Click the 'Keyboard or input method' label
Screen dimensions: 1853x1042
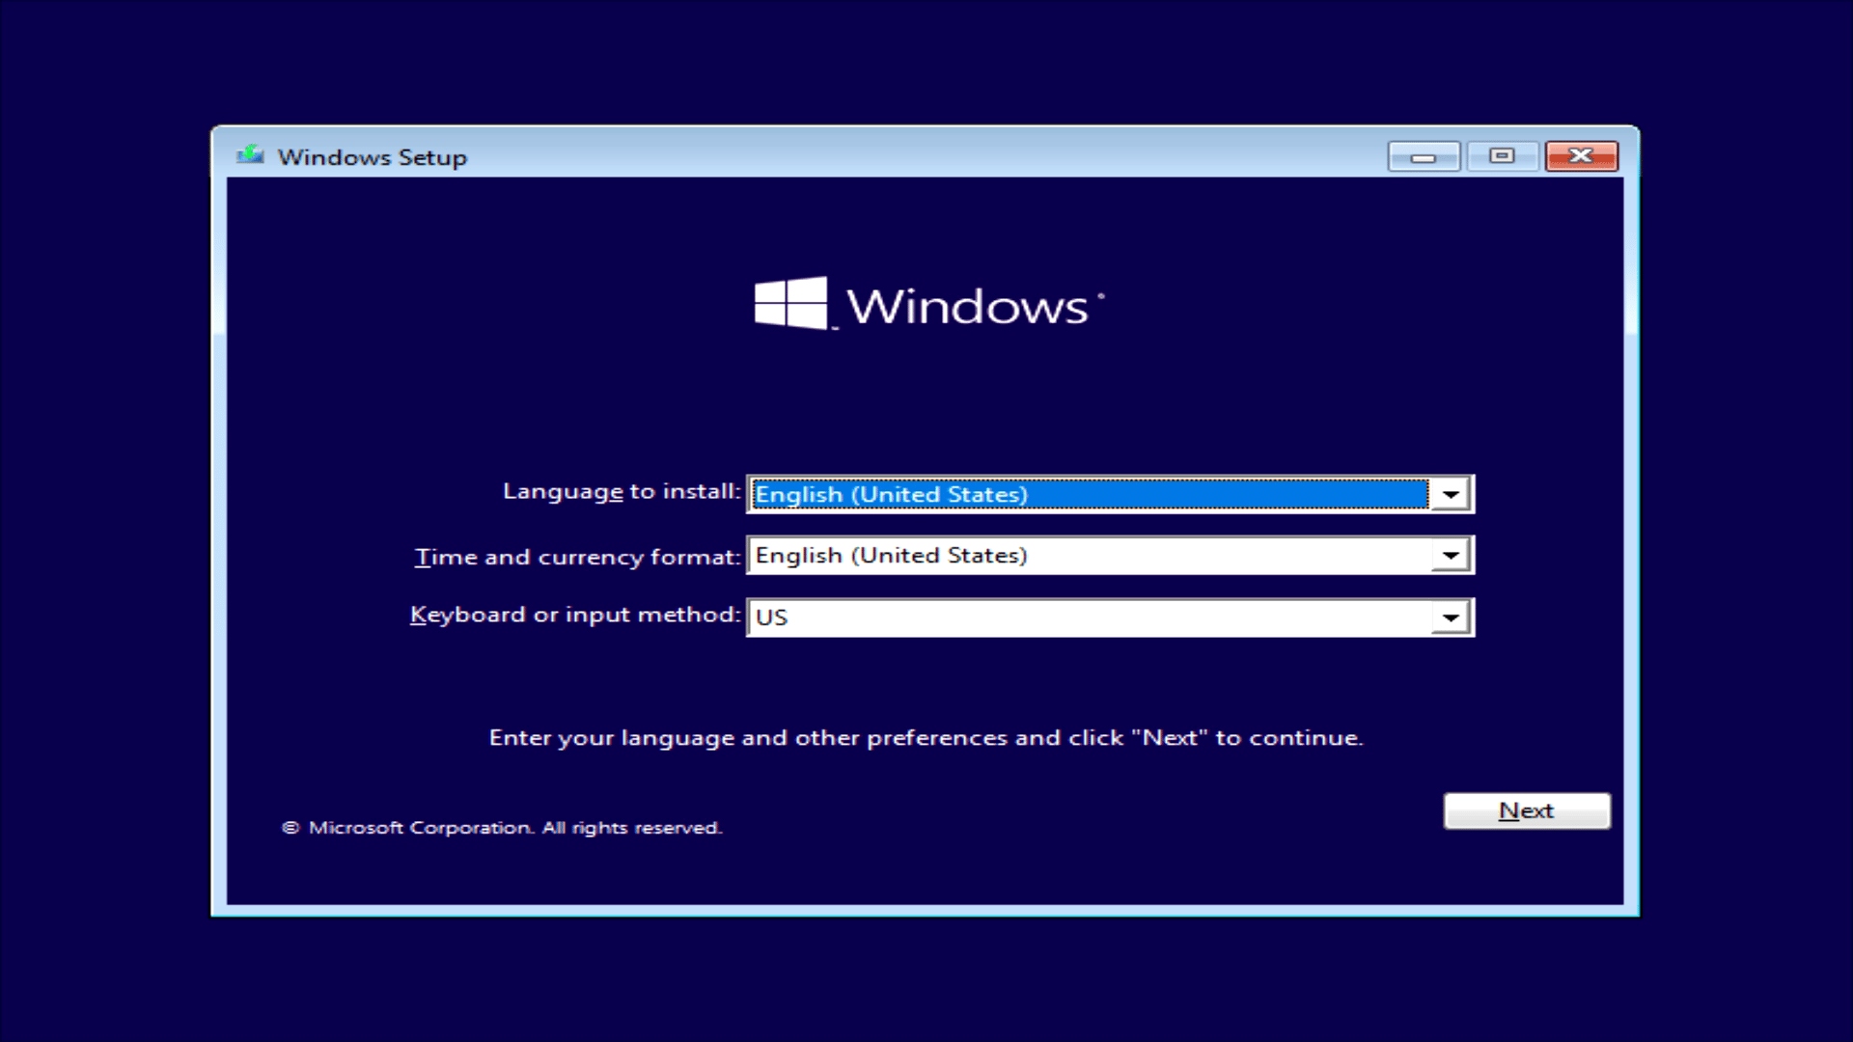click(574, 616)
